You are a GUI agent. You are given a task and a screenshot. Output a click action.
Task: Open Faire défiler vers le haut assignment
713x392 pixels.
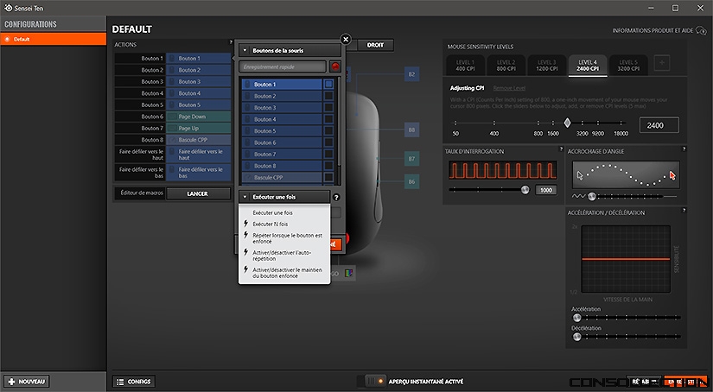click(198, 155)
